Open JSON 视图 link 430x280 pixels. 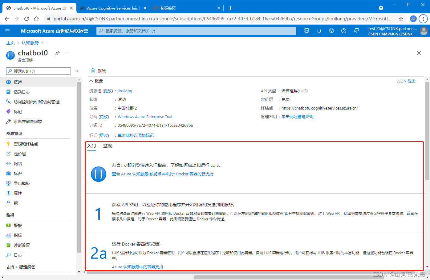tap(406, 81)
